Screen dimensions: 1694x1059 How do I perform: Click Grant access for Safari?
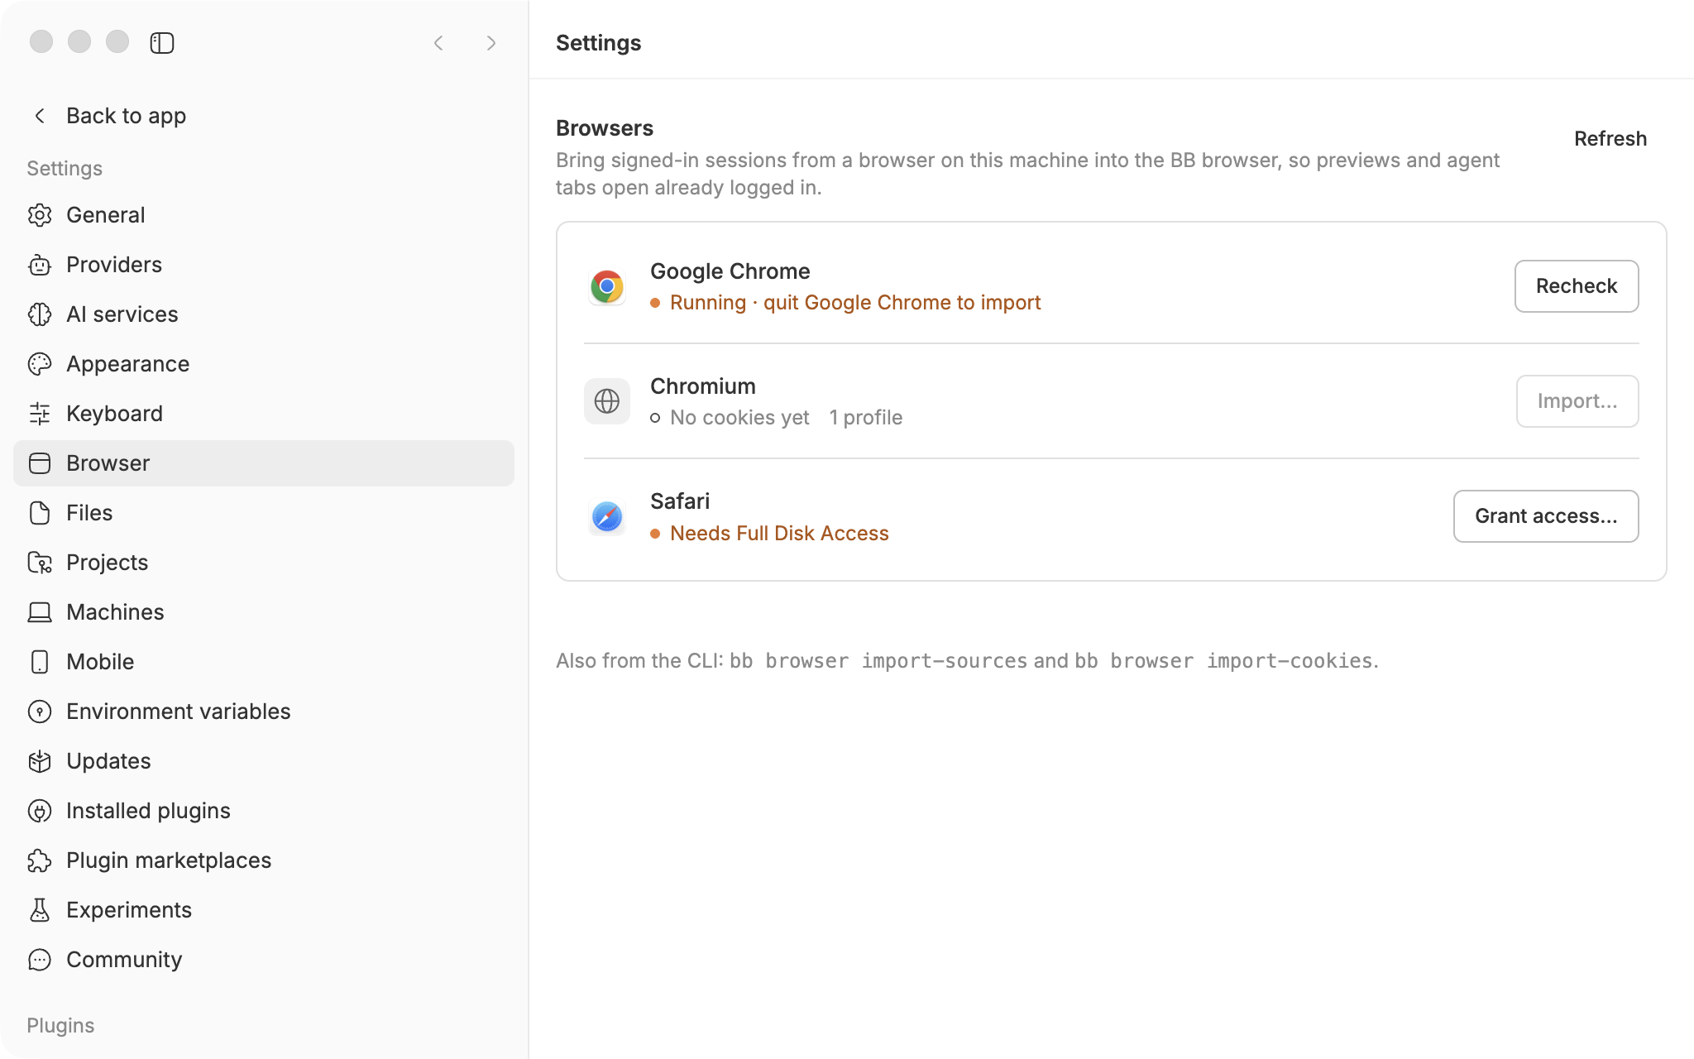pyautogui.click(x=1546, y=516)
